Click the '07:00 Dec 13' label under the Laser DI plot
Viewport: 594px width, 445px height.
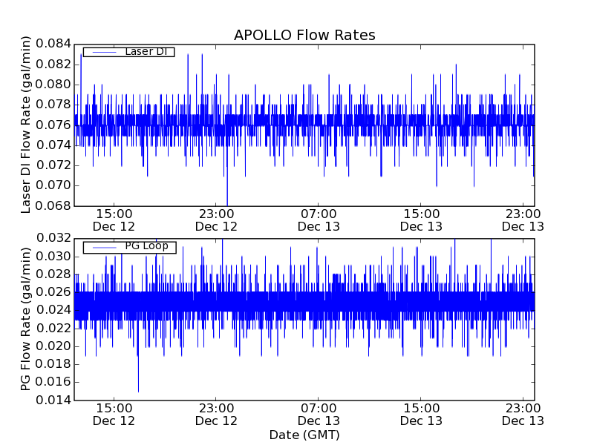319,220
